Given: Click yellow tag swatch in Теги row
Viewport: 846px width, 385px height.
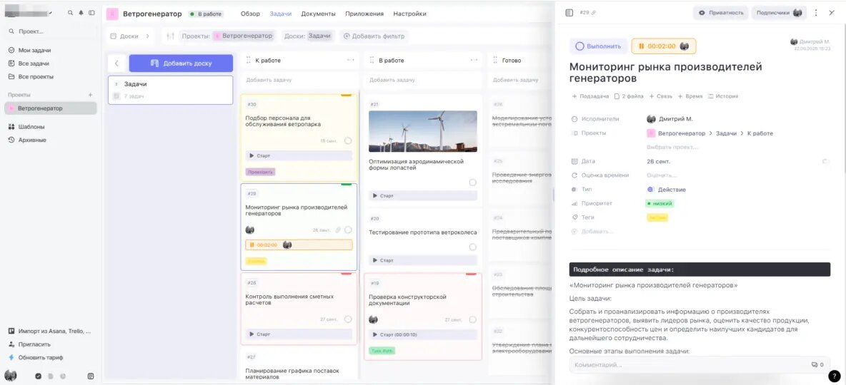Looking at the screenshot, I should pos(657,217).
